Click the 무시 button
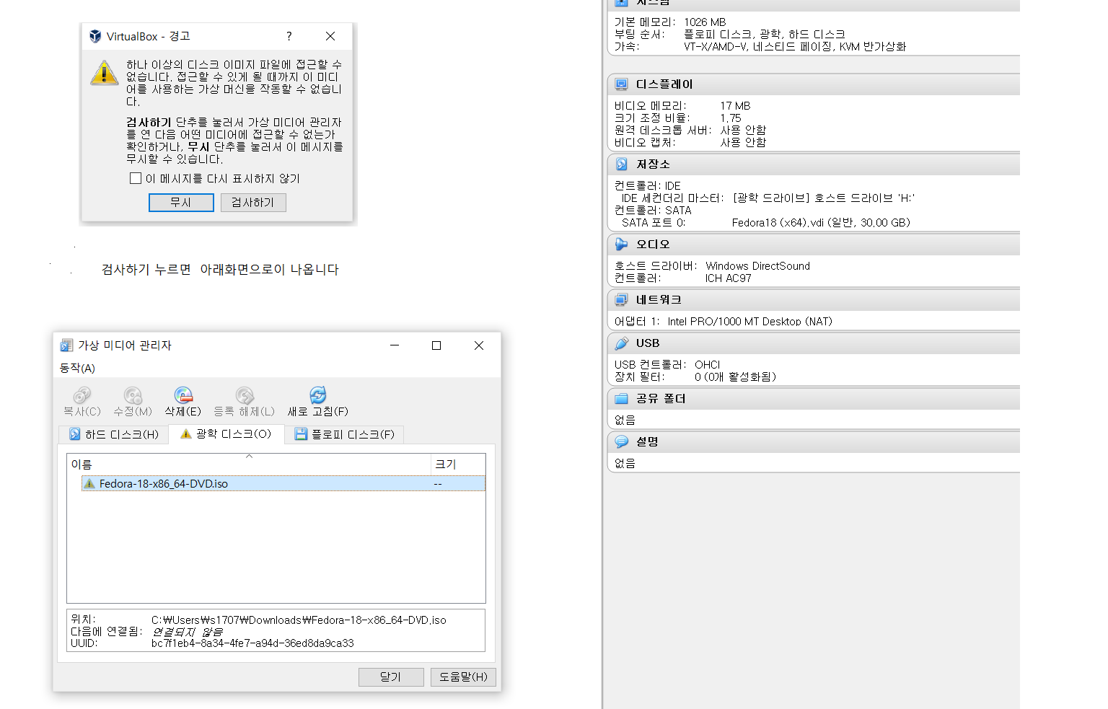Screen dimensions: 1108x709 [181, 203]
